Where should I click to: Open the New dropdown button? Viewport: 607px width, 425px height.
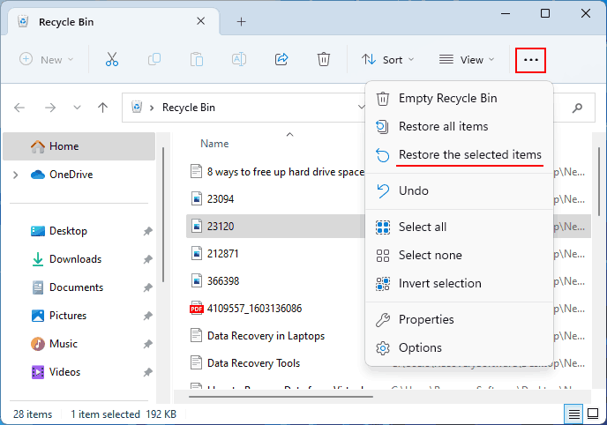point(47,60)
